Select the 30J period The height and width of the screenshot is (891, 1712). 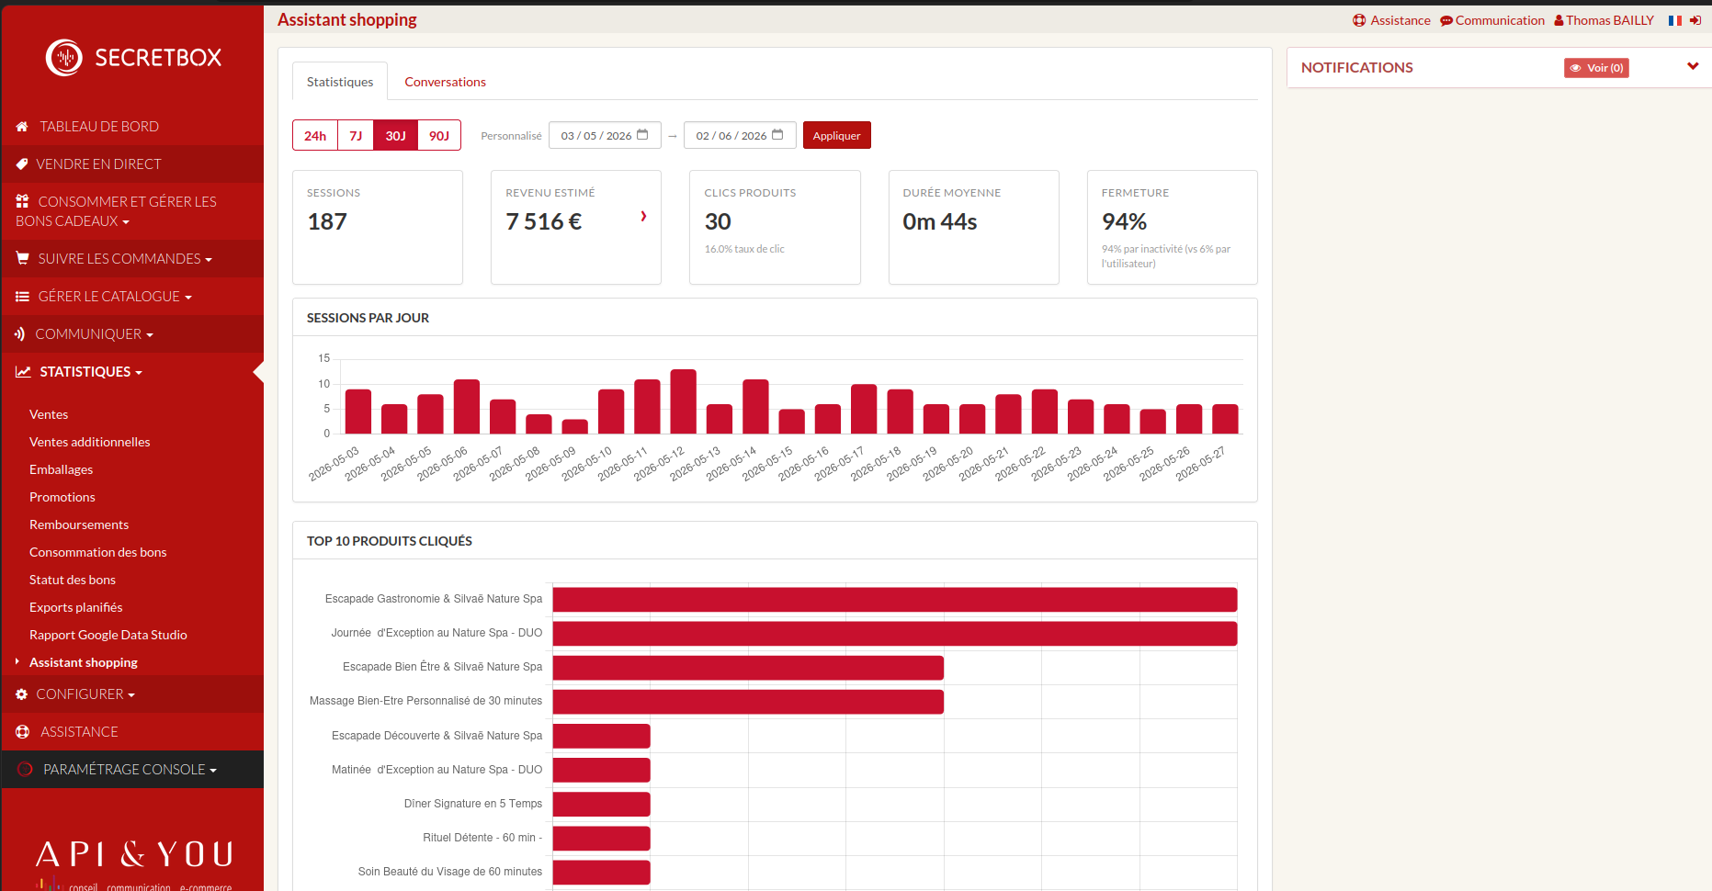(x=395, y=135)
